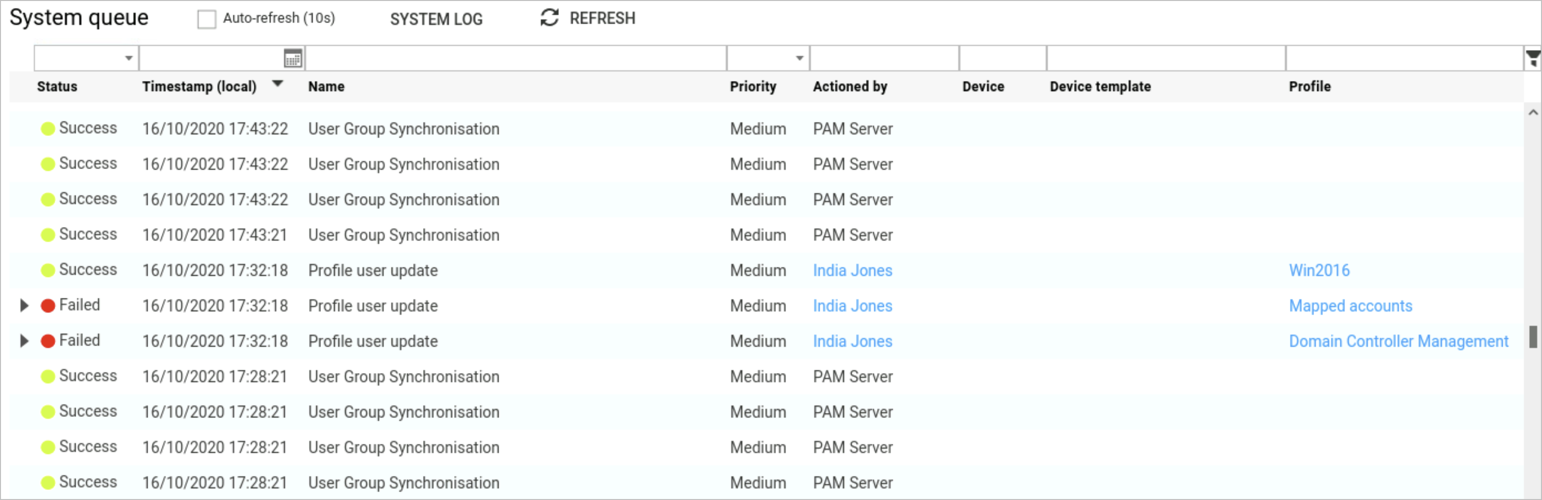Click the Name filter input field
The height and width of the screenshot is (500, 1542).
click(x=514, y=58)
